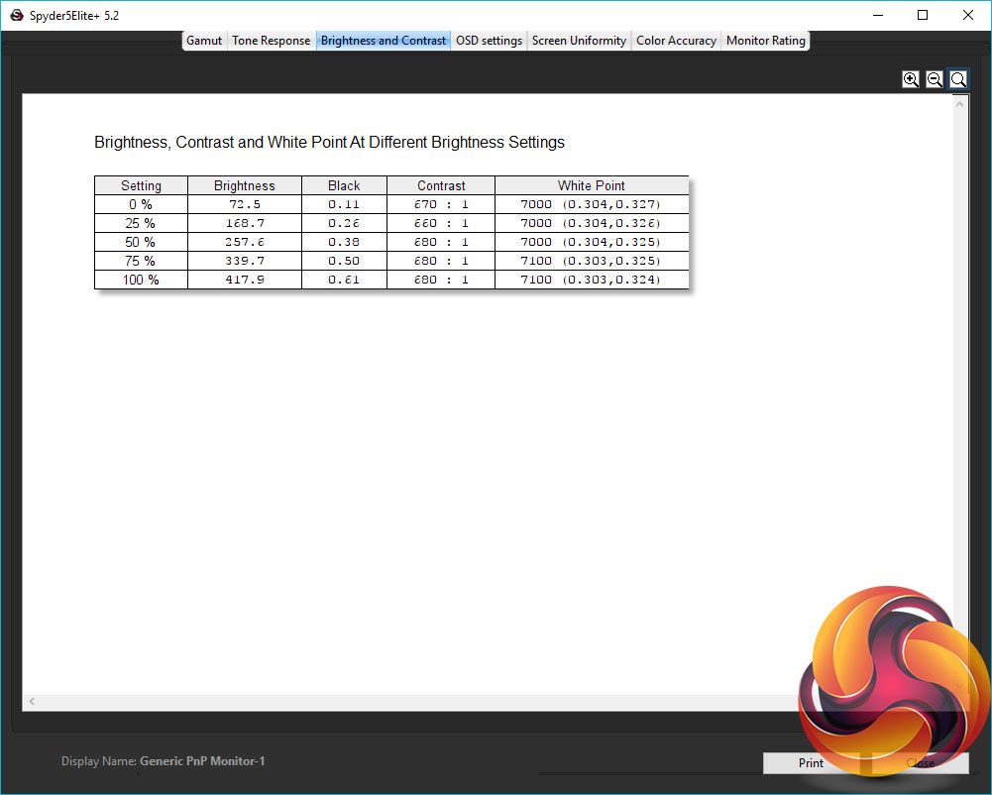Click brightness value 168.7
The height and width of the screenshot is (795, 992).
(245, 223)
